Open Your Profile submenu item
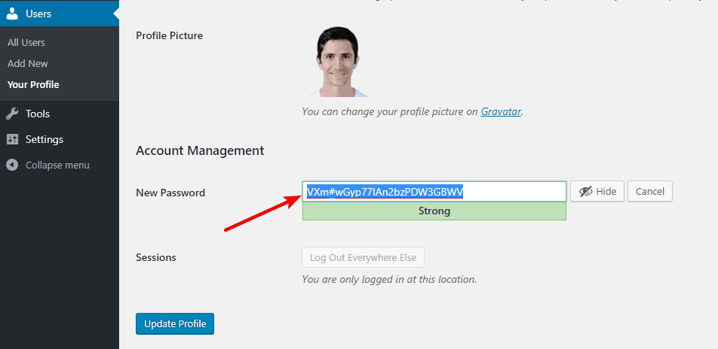Screen dimensions: 718x349 tap(33, 84)
